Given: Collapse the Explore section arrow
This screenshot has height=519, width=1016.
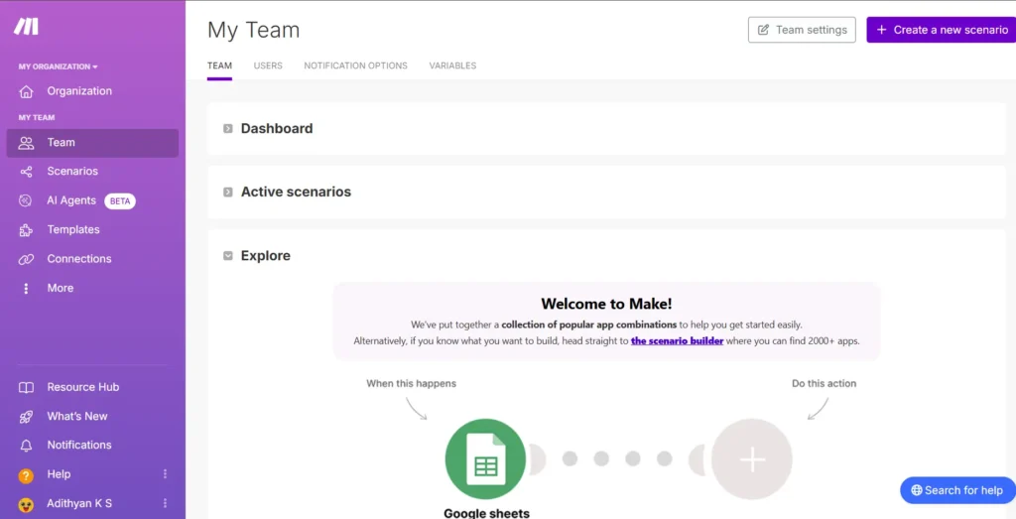Looking at the screenshot, I should [x=228, y=256].
